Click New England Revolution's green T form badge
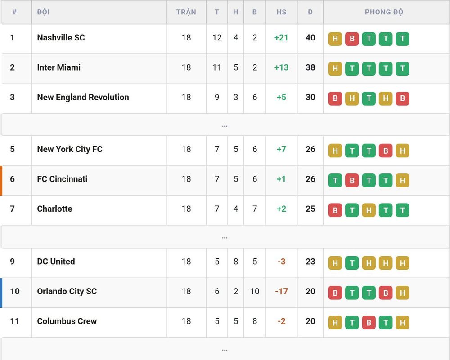The image size is (450, 360). [369, 98]
